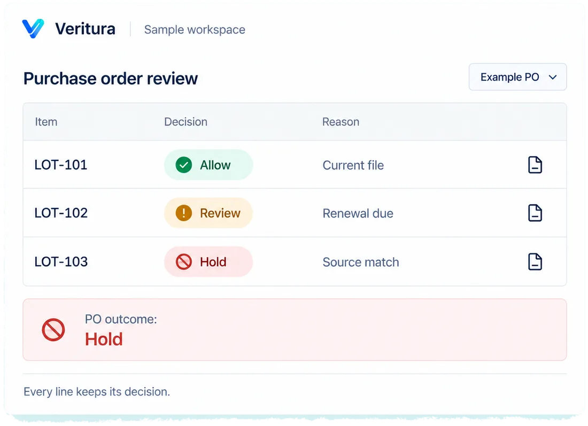Click the large prohibited icon in PO outcome
Viewport: 588px width, 426px height.
click(53, 330)
